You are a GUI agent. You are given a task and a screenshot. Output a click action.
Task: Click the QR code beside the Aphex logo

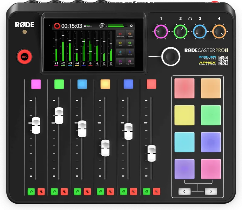[x=223, y=61]
